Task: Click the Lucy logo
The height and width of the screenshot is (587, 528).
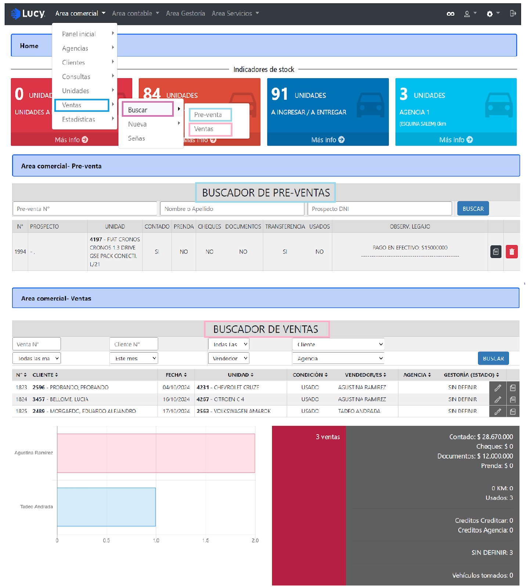Action: coord(28,14)
